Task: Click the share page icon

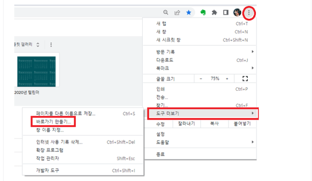Action: click(177, 12)
